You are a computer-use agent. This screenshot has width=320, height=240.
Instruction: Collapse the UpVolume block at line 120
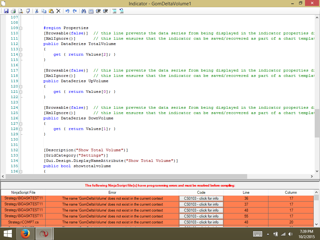tap(21, 87)
